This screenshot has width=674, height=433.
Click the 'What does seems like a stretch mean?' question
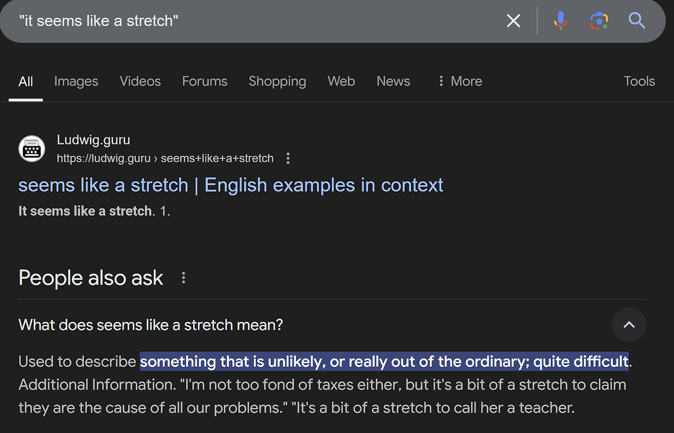[151, 325]
